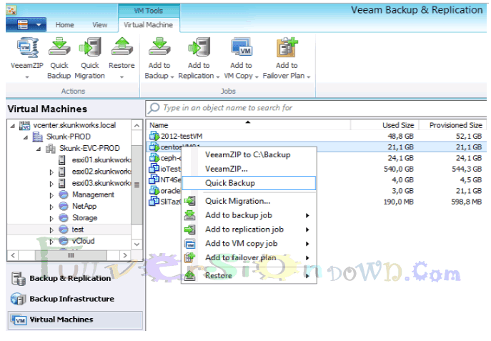Select the vCloud tree item
The height and width of the screenshot is (341, 491).
click(x=83, y=241)
